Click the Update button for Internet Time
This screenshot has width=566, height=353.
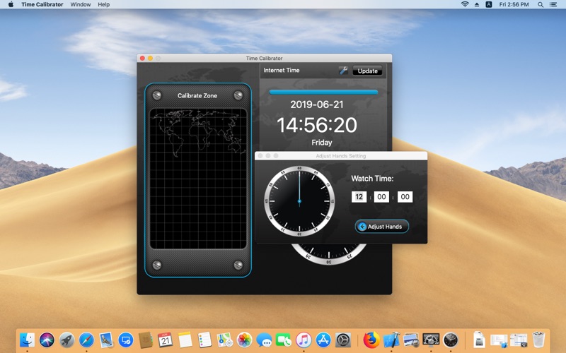(367, 71)
